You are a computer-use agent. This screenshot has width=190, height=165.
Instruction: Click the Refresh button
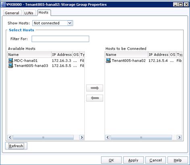(16, 146)
